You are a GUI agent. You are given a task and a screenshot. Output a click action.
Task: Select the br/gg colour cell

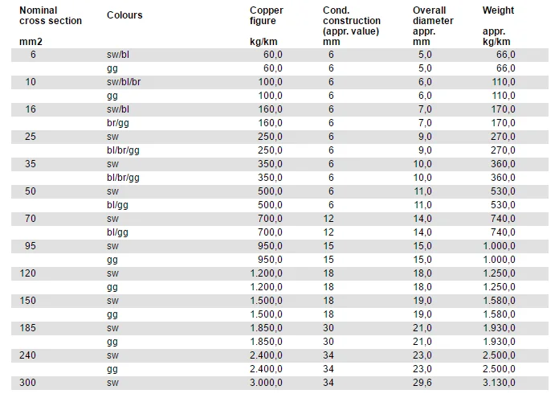tap(117, 123)
